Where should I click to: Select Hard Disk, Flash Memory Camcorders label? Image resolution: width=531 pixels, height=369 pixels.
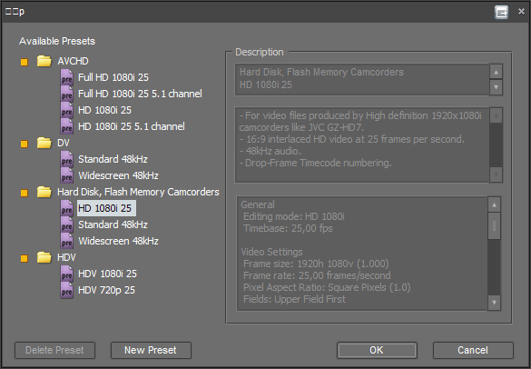pos(138,192)
